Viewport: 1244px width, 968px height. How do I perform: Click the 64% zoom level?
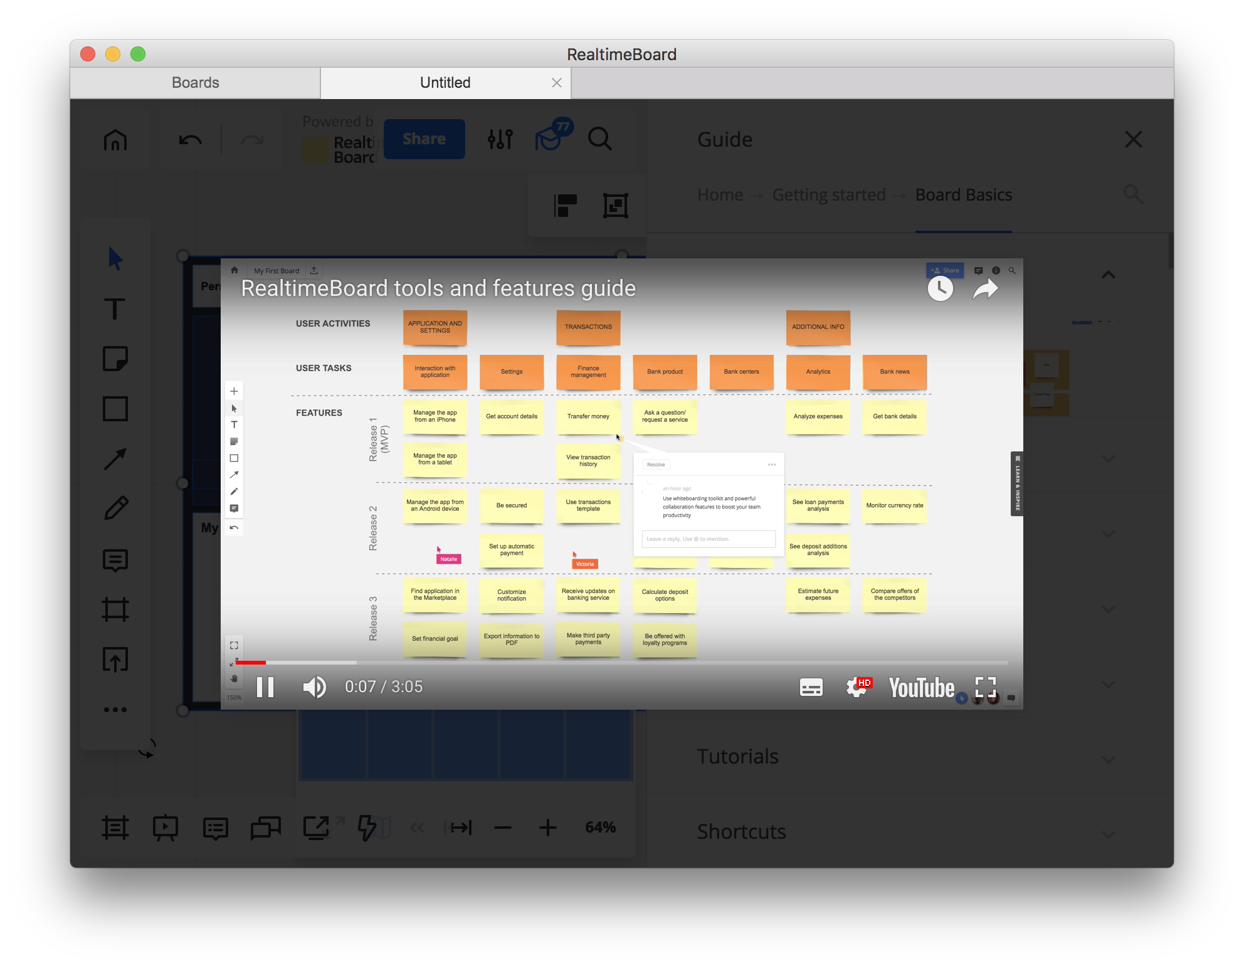(x=600, y=828)
